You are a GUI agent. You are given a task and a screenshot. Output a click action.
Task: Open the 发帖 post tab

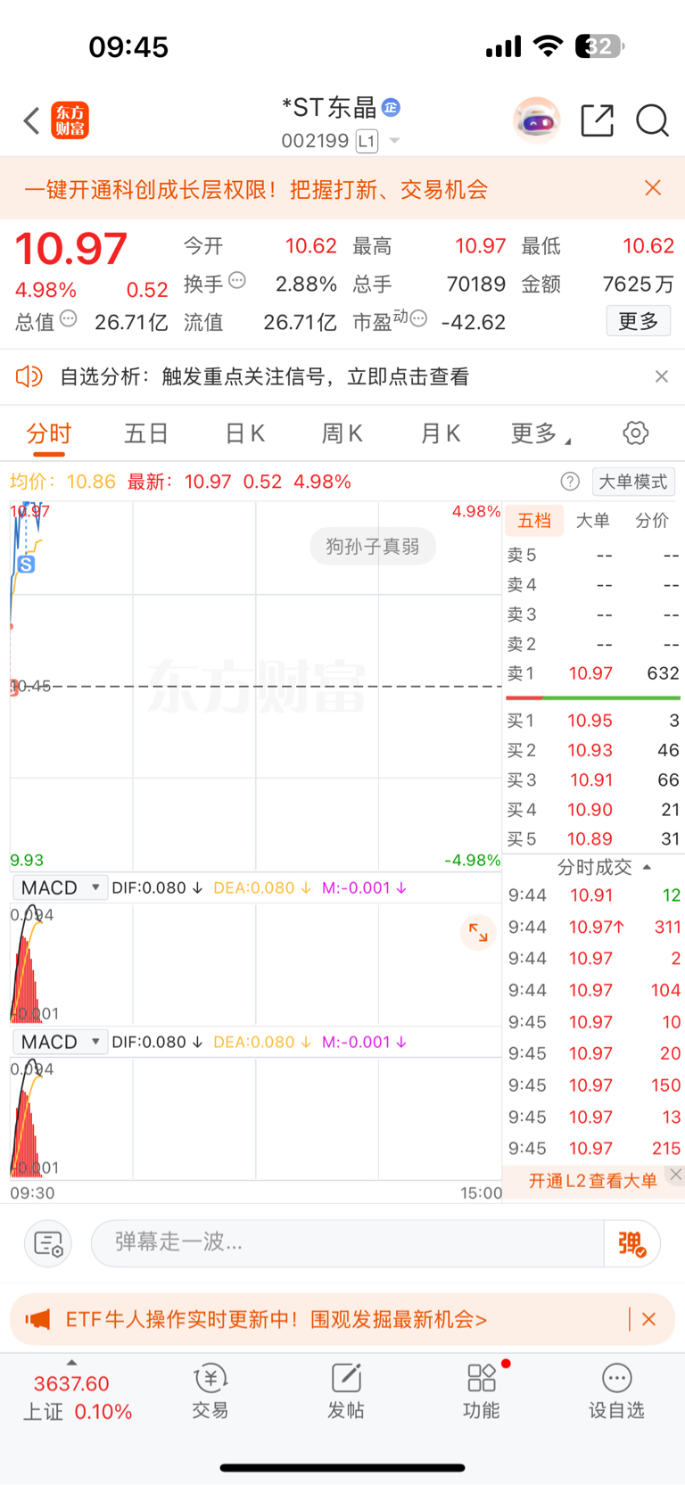[346, 1392]
